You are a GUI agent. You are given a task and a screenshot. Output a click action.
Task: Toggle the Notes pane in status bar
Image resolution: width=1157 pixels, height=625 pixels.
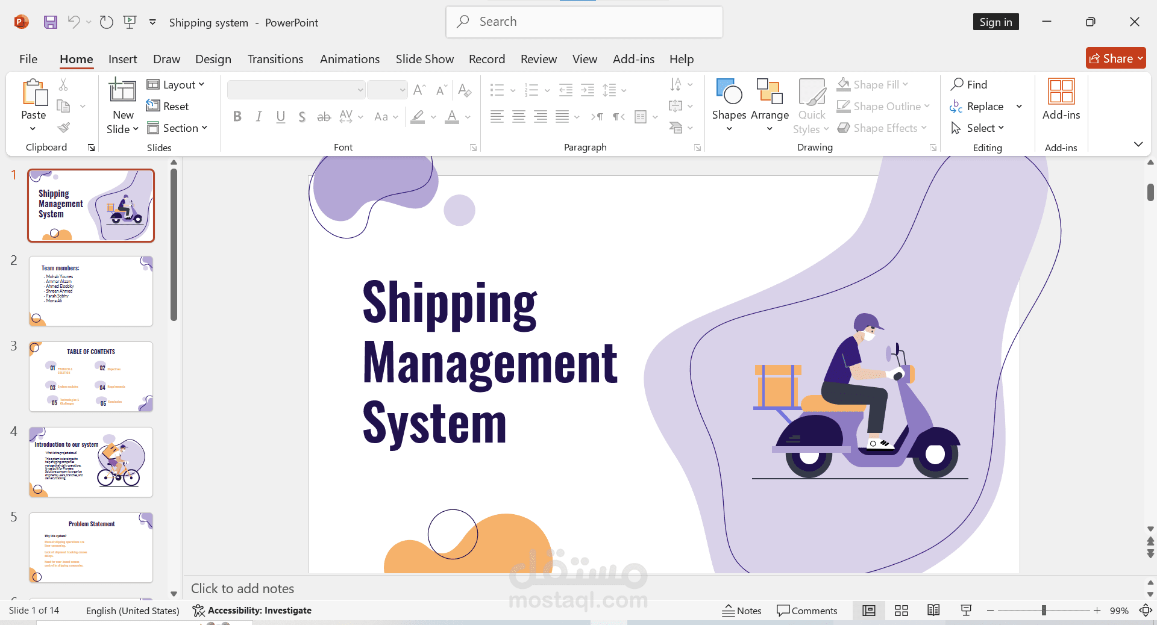[742, 611]
